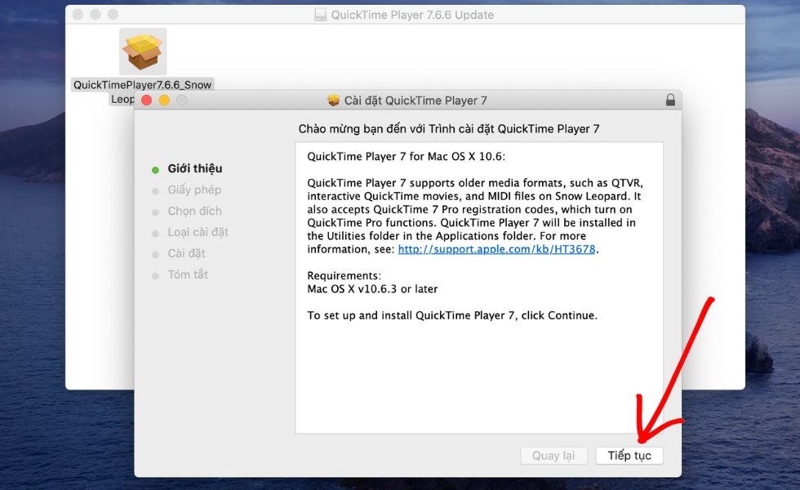Click the lock icon in the installer title bar
The image size is (800, 490).
[670, 99]
